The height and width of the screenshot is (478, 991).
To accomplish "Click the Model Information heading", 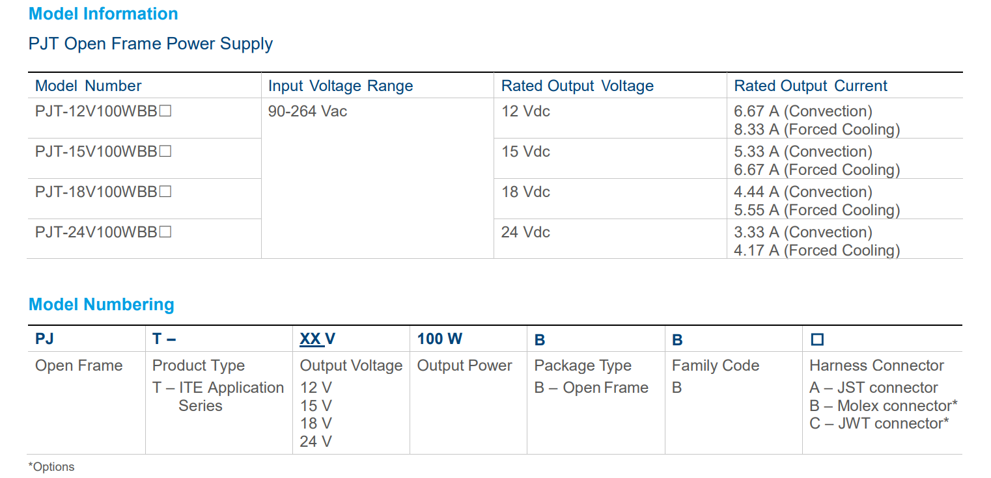I will click(x=103, y=14).
